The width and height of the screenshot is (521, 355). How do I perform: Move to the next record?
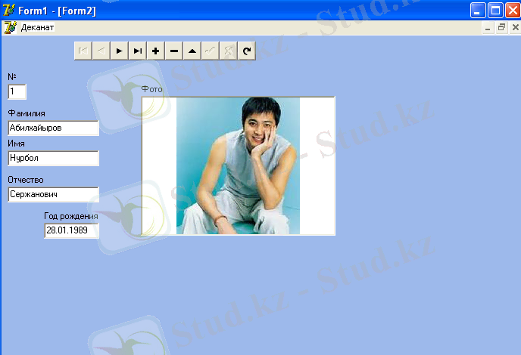(x=120, y=51)
